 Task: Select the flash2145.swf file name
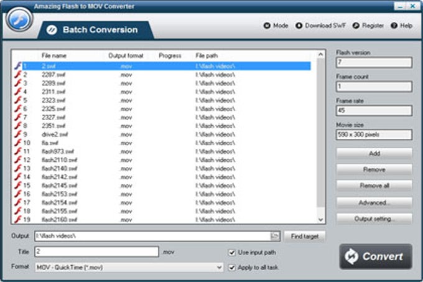tap(59, 186)
